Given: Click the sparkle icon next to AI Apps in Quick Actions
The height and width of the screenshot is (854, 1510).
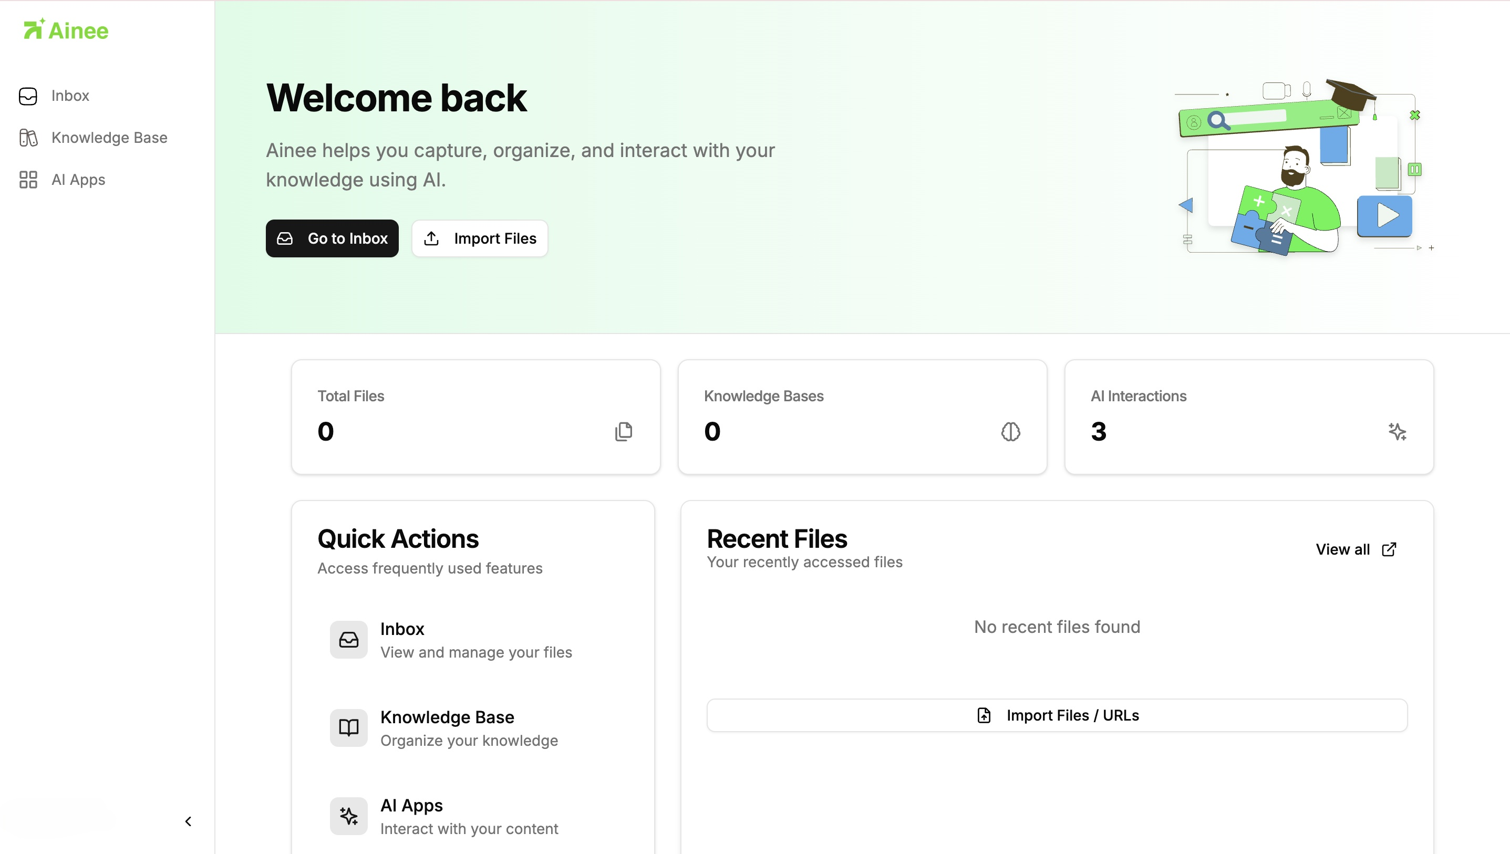Looking at the screenshot, I should [348, 816].
